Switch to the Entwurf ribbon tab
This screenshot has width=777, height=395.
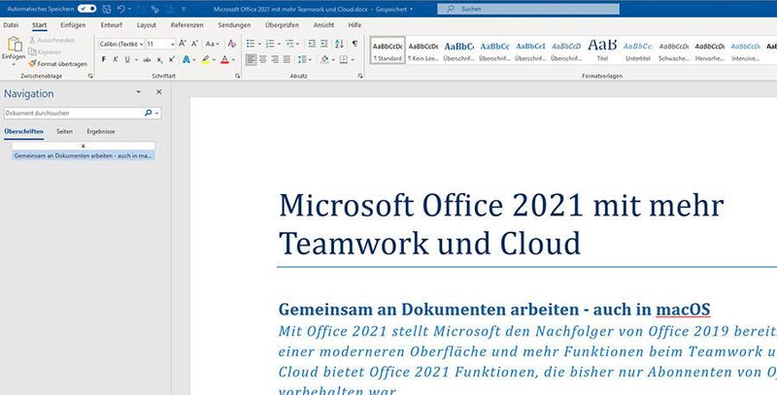point(112,25)
